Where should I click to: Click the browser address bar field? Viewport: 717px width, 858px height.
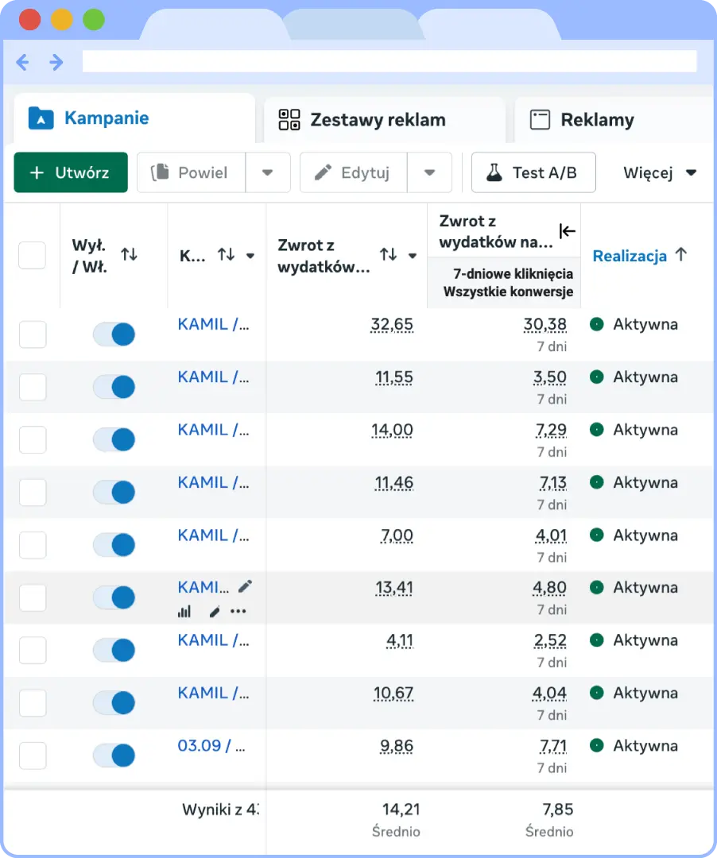coord(390,62)
